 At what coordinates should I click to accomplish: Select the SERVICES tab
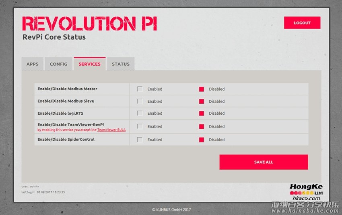[x=90, y=64]
